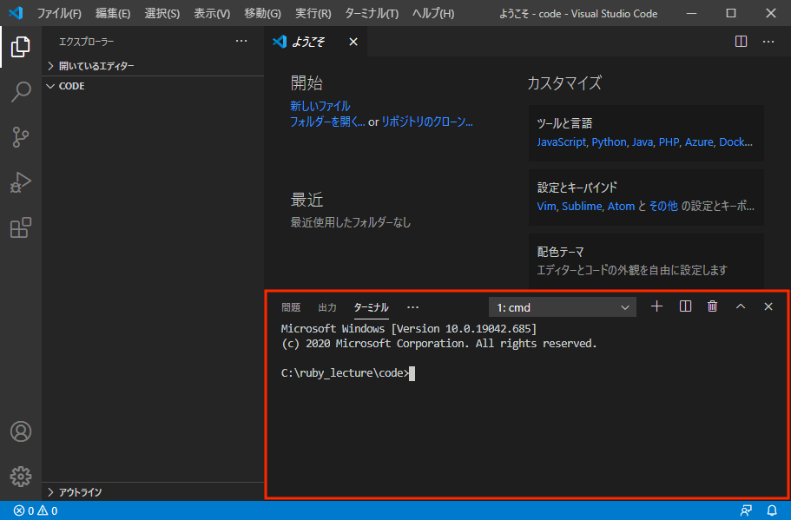The height and width of the screenshot is (520, 791).
Task: Open editor more actions ellipsis
Action: point(768,42)
